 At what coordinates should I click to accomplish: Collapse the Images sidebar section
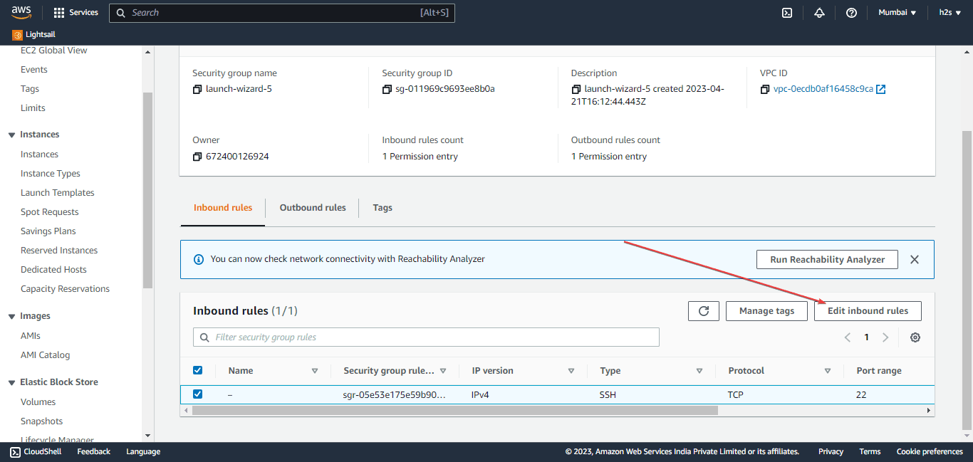11,316
